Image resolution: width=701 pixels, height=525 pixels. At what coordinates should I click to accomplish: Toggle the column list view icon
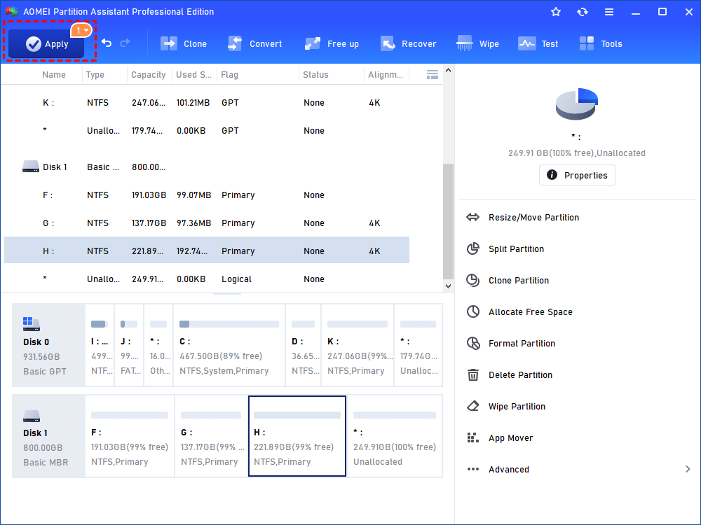point(433,75)
